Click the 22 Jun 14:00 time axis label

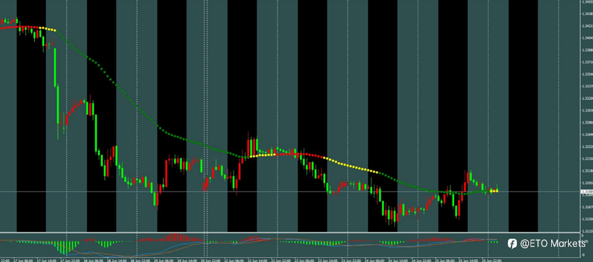(x=258, y=260)
